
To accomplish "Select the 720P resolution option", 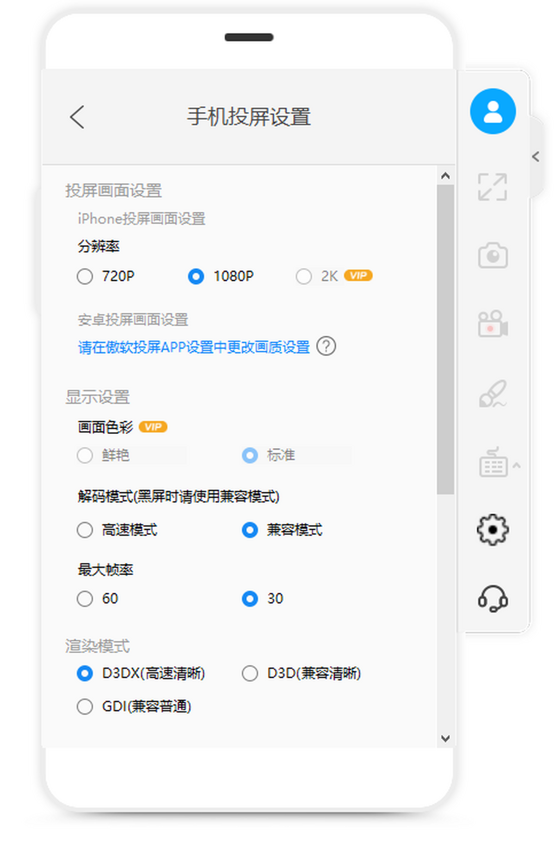I will point(85,277).
